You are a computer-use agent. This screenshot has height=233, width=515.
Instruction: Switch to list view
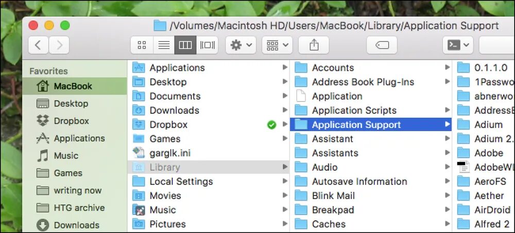(164, 45)
